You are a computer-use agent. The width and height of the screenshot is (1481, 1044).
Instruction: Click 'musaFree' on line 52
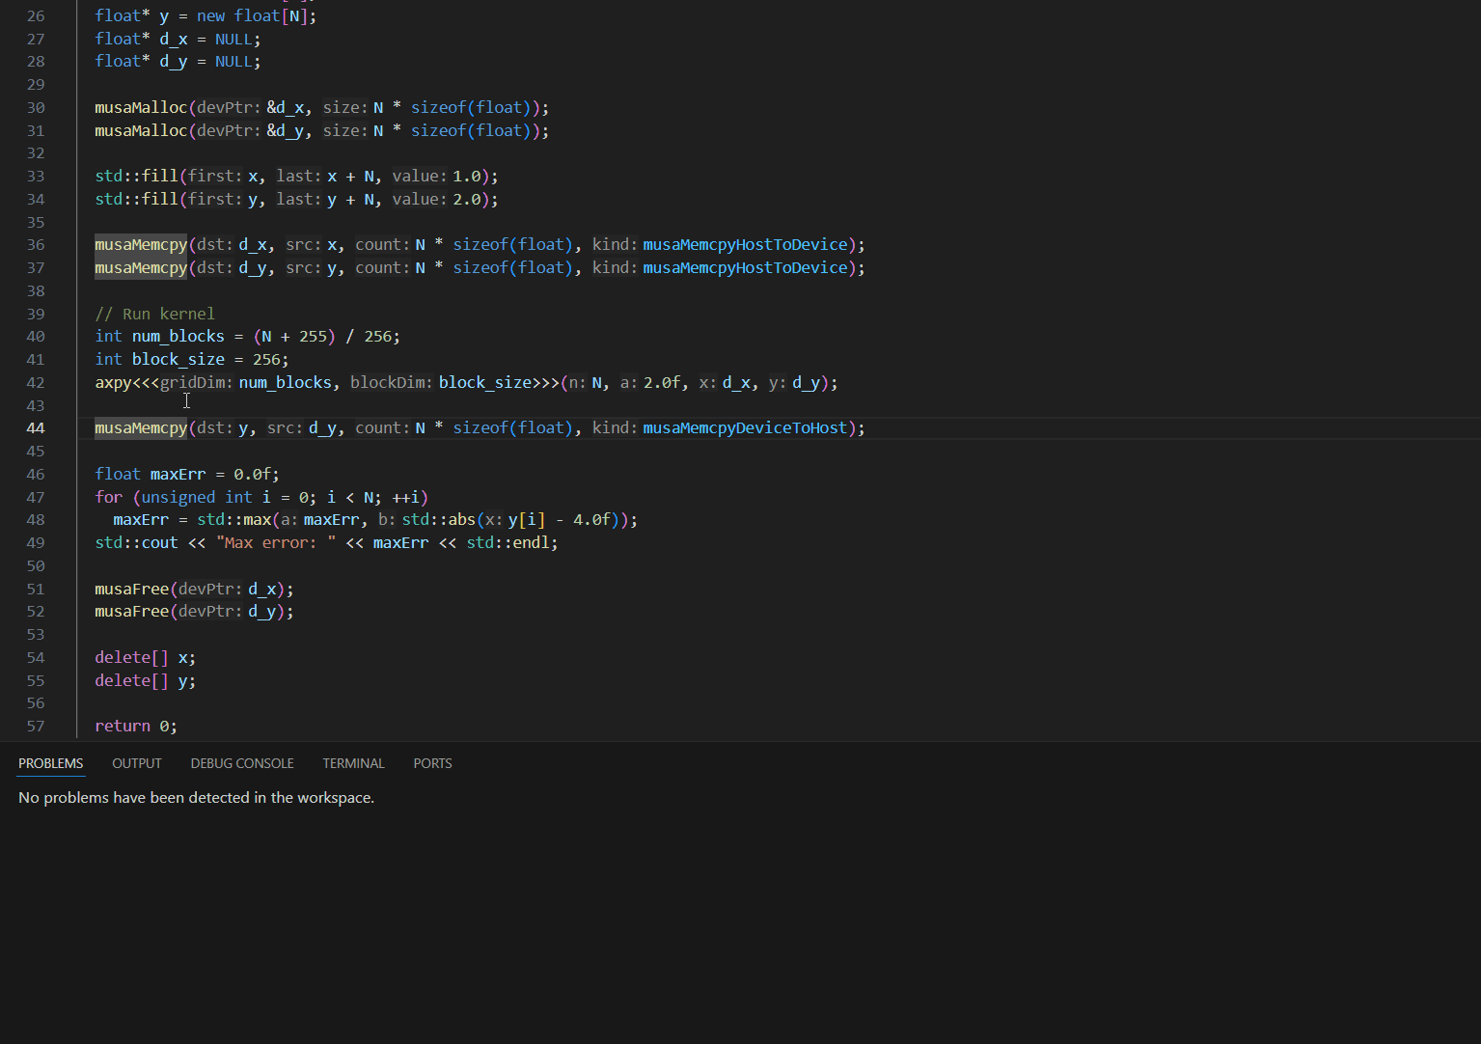click(132, 612)
